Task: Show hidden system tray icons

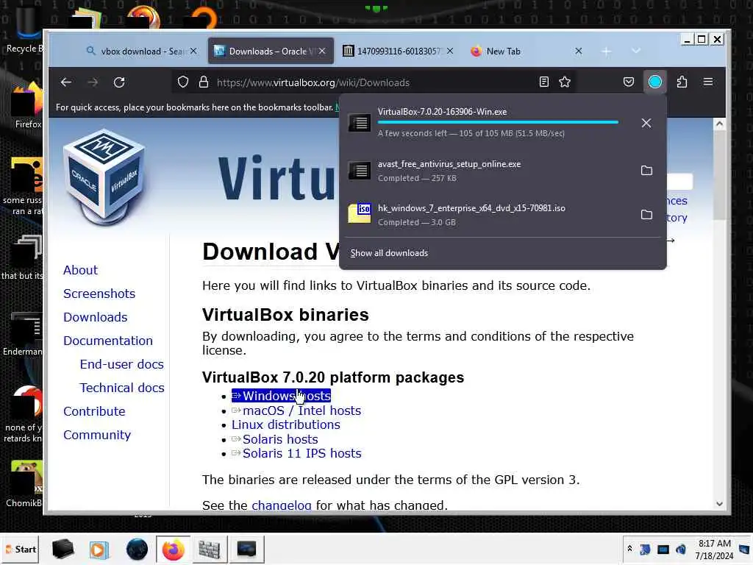Action: 629,549
